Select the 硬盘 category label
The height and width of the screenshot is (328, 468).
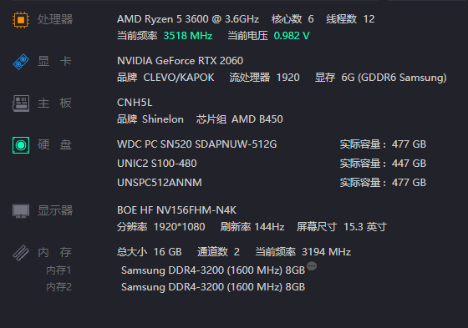[x=54, y=145]
